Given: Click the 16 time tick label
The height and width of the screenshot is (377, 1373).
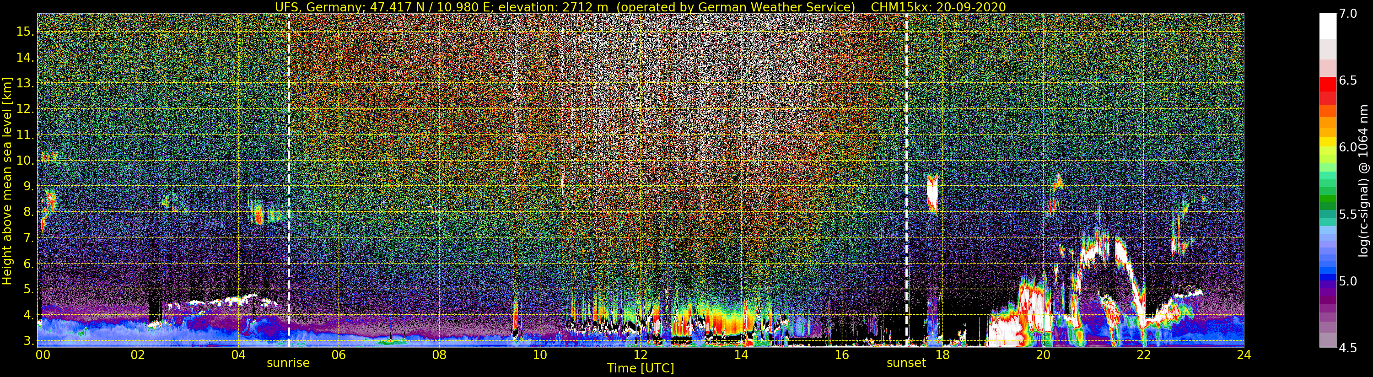Looking at the screenshot, I should tap(842, 355).
